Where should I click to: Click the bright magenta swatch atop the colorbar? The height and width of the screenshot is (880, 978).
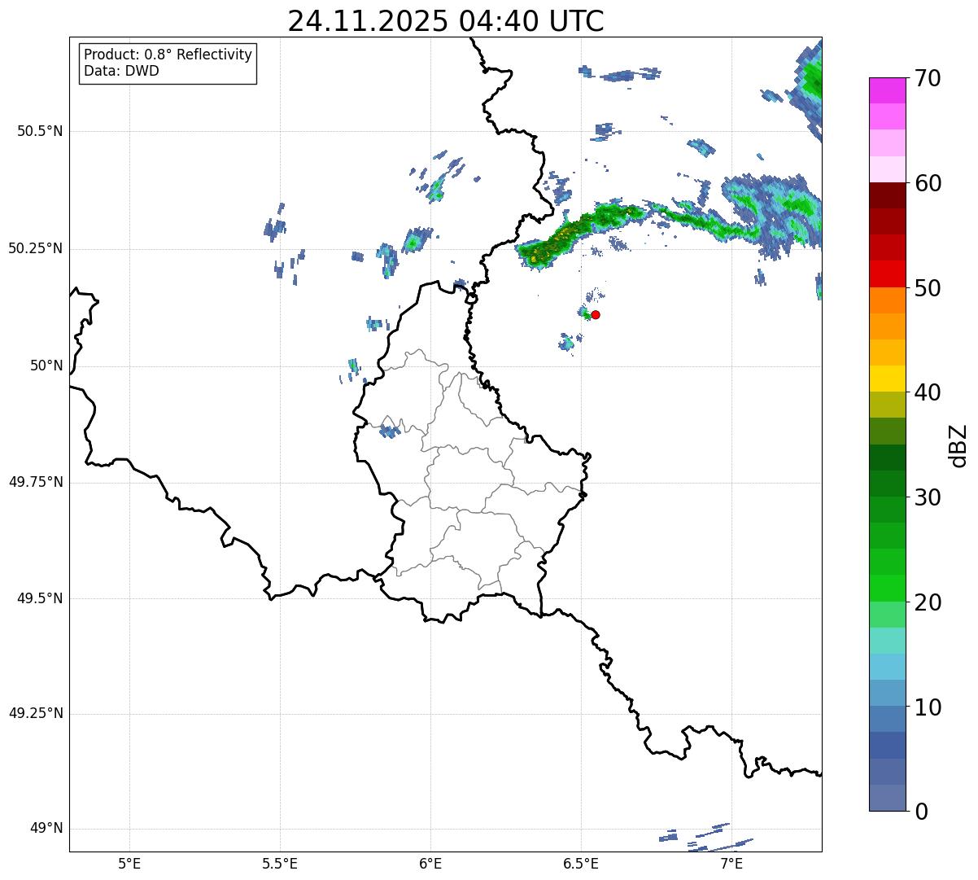click(887, 90)
